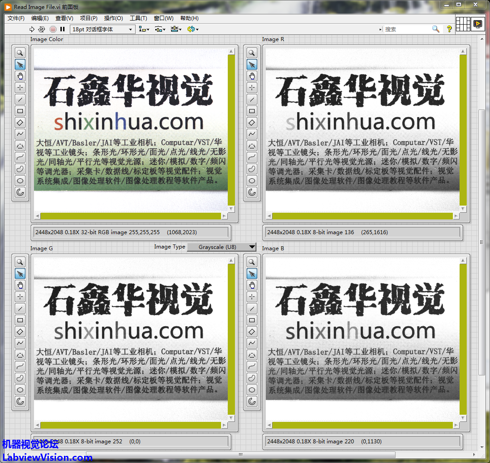The width and height of the screenshot is (490, 463).
Task: Show context help with the question mark
Action: 449,29
